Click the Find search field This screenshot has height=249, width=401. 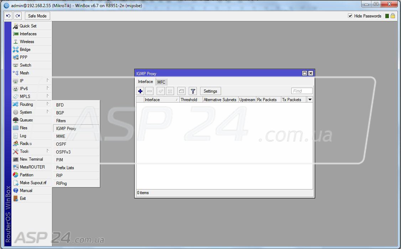[302, 91]
